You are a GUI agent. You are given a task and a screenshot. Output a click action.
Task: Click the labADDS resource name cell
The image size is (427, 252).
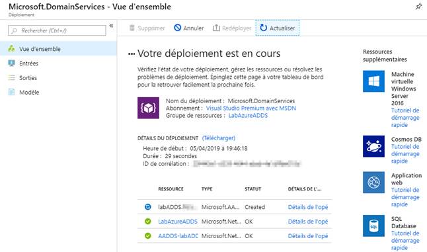click(x=178, y=207)
